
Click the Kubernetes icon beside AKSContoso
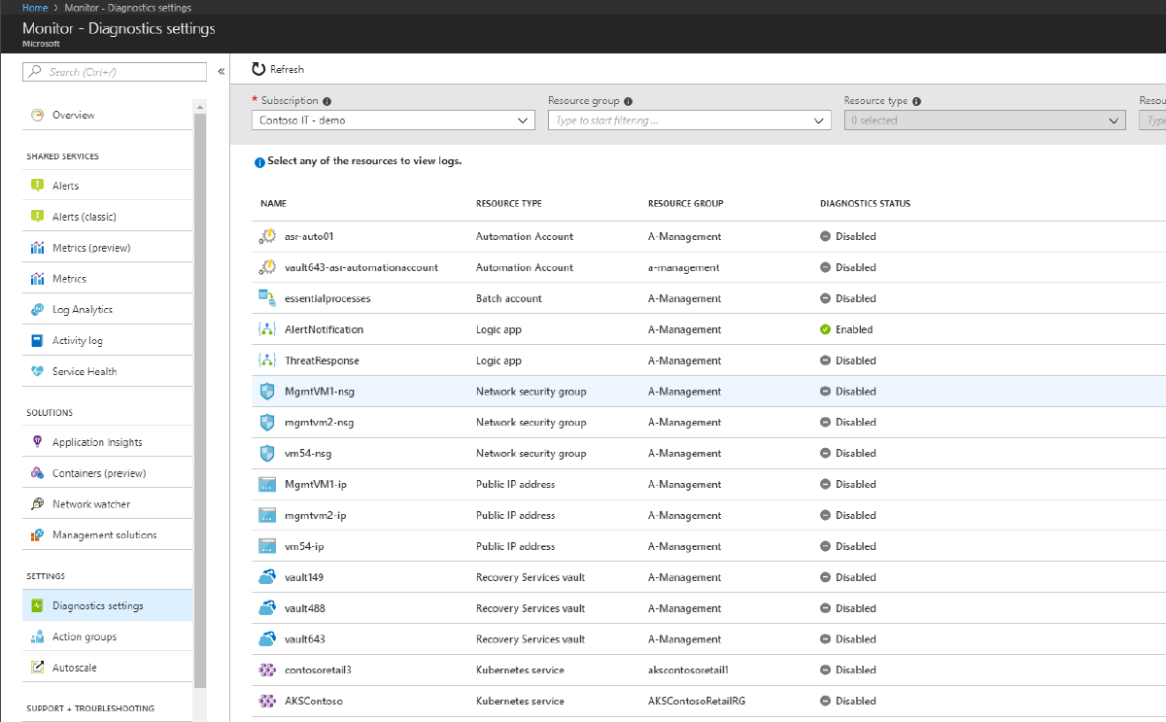pyautogui.click(x=266, y=700)
